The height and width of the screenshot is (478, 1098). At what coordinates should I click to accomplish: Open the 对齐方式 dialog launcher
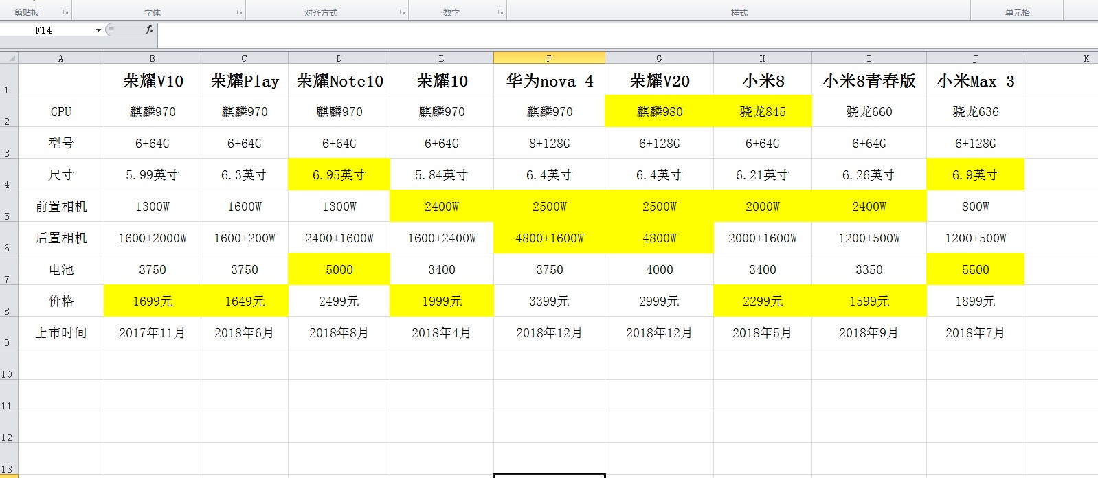(x=402, y=12)
